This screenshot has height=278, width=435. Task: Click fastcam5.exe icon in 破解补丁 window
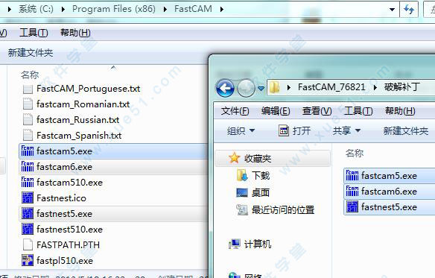tap(352, 176)
